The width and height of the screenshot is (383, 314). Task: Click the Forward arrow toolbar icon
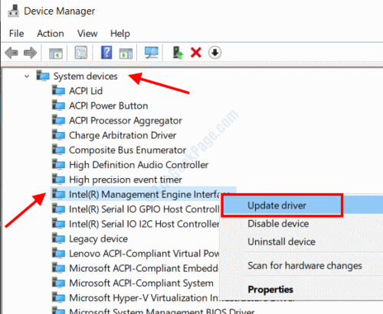[x=30, y=53]
